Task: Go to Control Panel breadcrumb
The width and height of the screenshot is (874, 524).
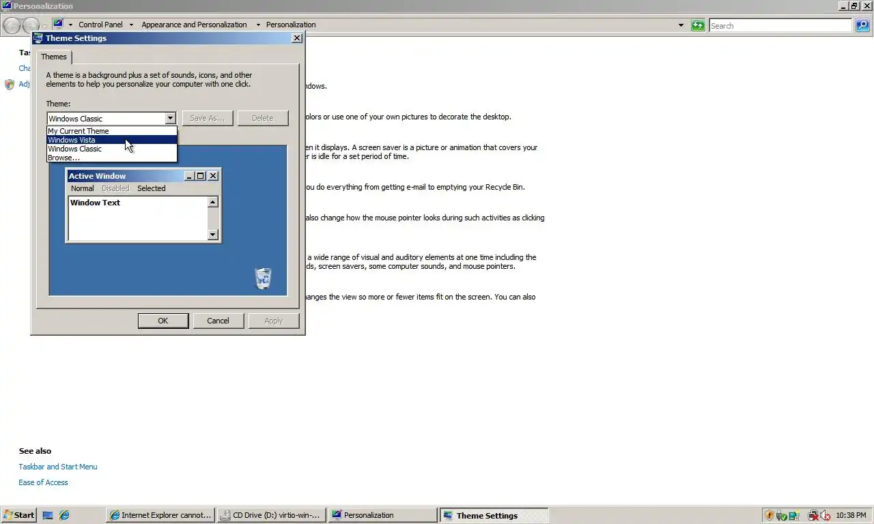Action: (100, 25)
